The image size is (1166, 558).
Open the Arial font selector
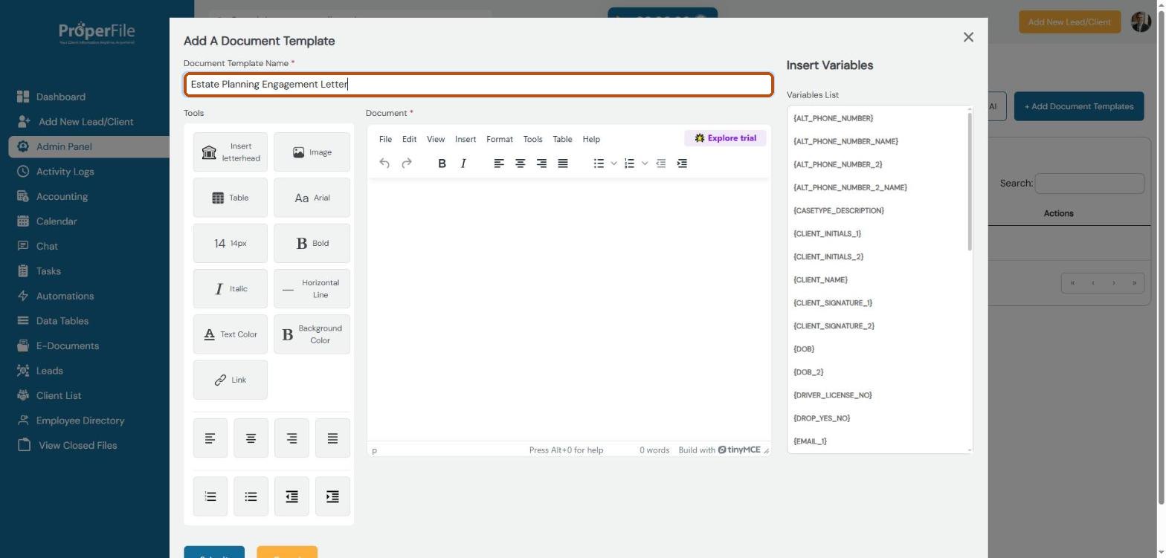click(312, 198)
